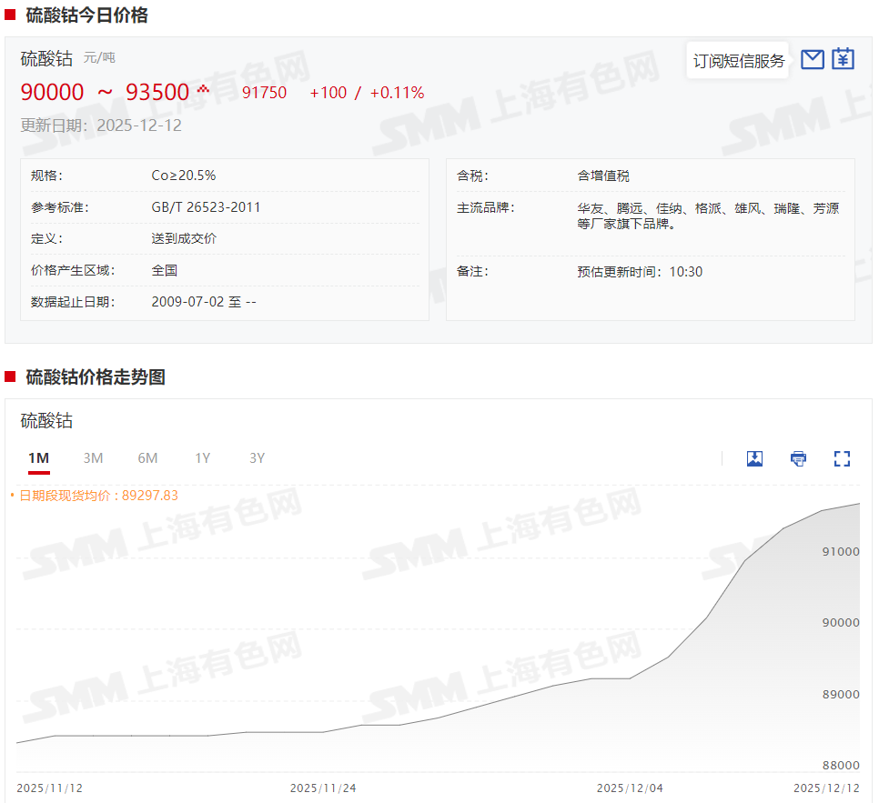This screenshot has width=879, height=803.
Task: Click the red square beside 硫酸钴价格走势图
Action: coord(10,376)
